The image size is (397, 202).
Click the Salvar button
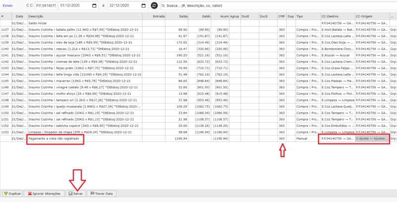76,194
